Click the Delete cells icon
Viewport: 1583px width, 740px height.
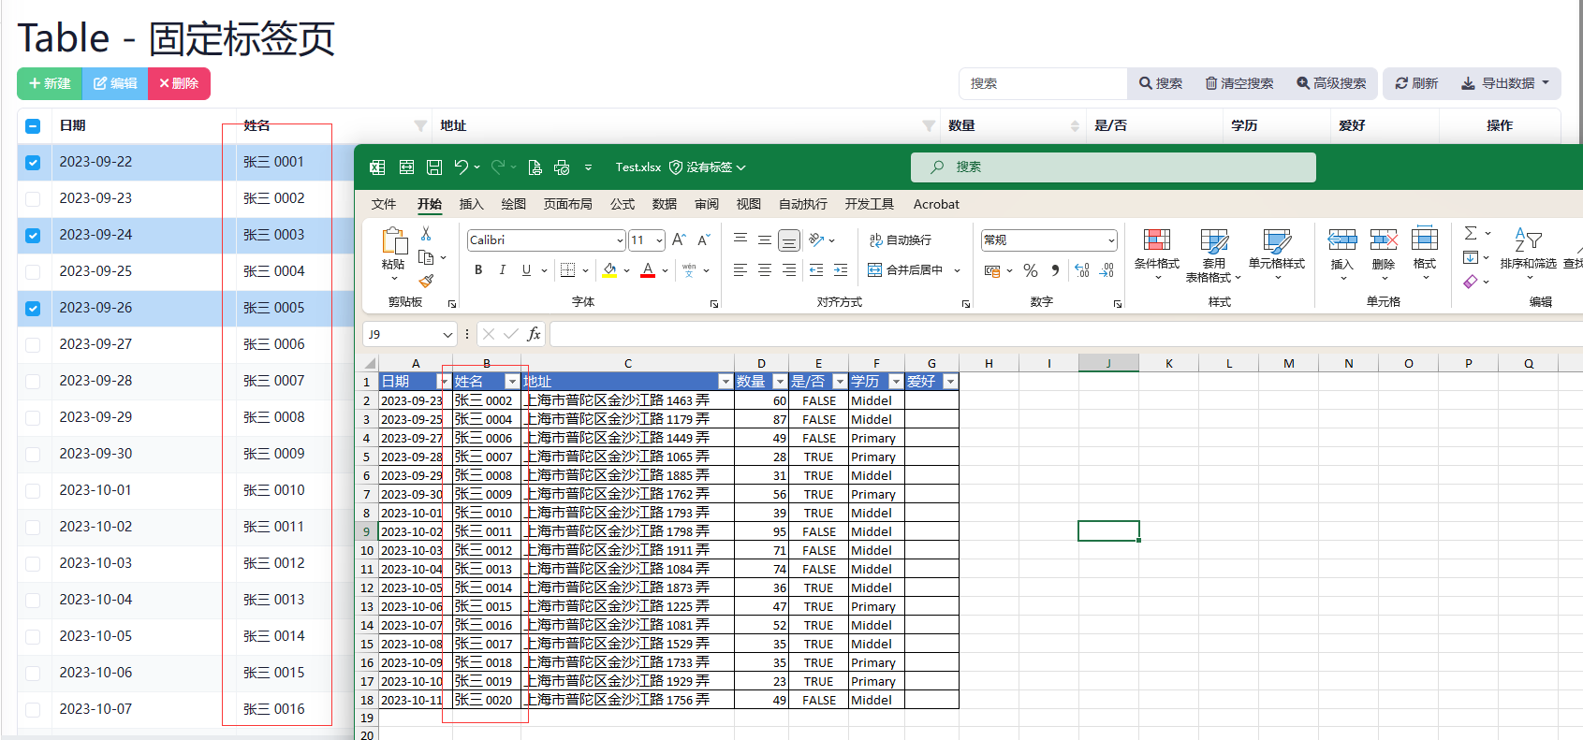pos(1384,239)
